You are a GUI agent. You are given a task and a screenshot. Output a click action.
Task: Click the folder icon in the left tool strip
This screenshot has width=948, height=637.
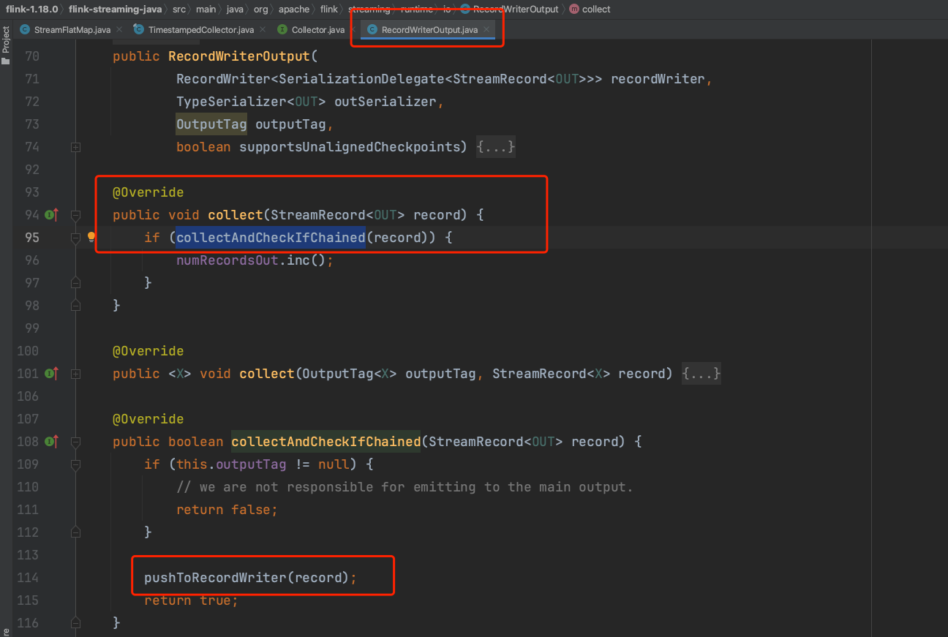6,61
